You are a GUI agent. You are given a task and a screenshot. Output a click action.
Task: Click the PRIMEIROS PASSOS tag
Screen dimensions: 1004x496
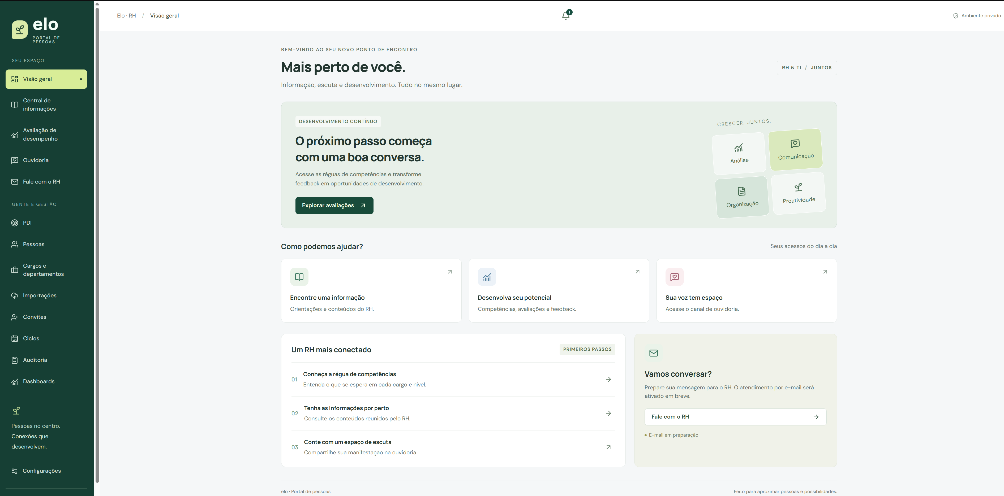587,349
